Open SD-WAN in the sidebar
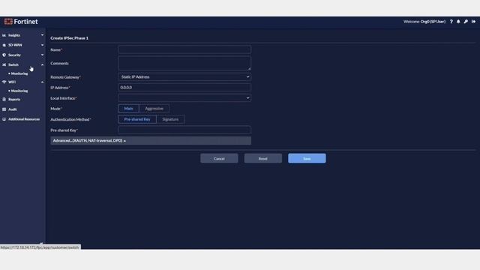 coord(15,45)
